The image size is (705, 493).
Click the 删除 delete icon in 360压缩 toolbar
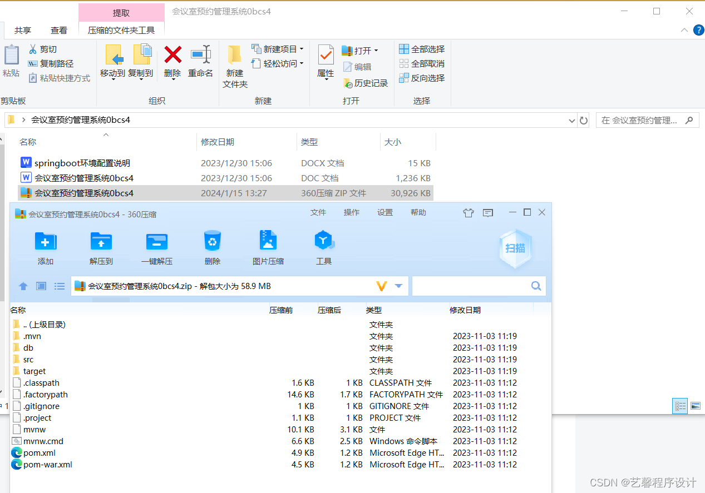(x=212, y=247)
